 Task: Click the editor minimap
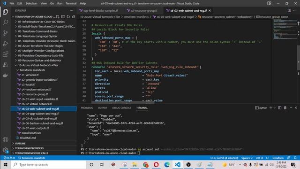[285, 29]
